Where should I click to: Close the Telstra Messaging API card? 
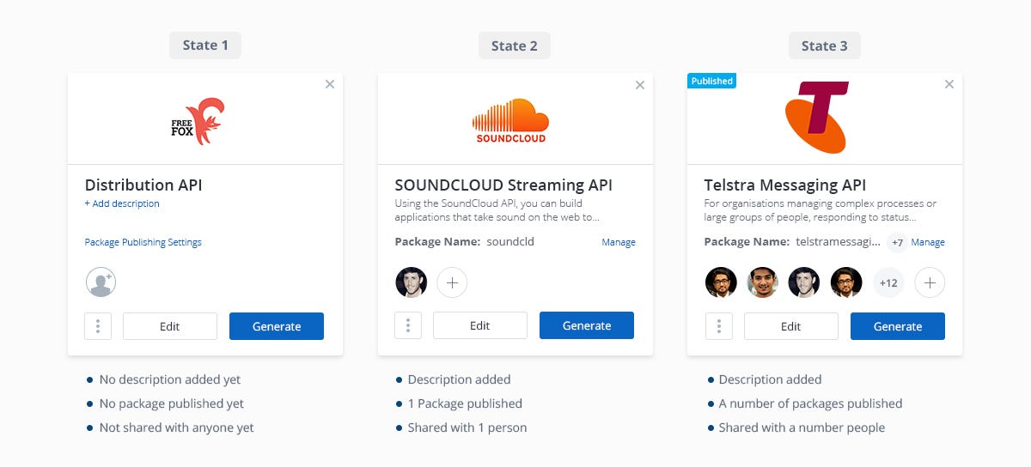(x=949, y=84)
